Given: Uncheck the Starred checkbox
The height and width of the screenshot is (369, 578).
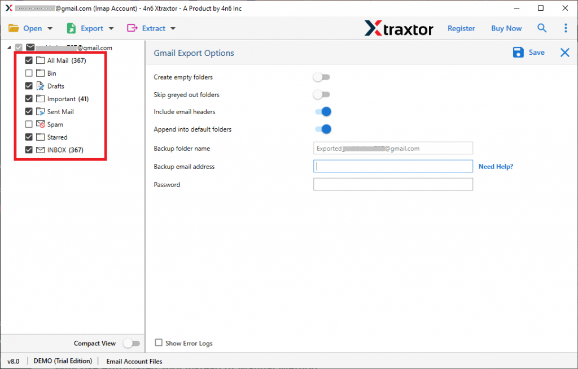Looking at the screenshot, I should pyautogui.click(x=29, y=137).
